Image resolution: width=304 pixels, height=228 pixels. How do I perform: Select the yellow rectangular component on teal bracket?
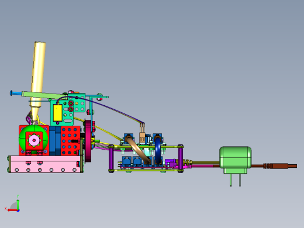(x=57, y=113)
